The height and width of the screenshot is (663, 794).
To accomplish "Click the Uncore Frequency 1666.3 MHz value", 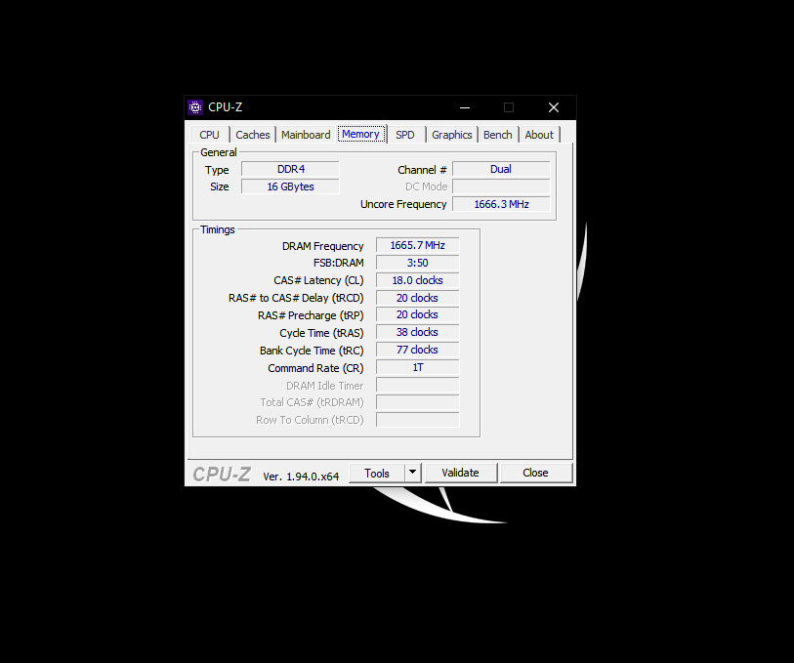I will click(x=501, y=204).
